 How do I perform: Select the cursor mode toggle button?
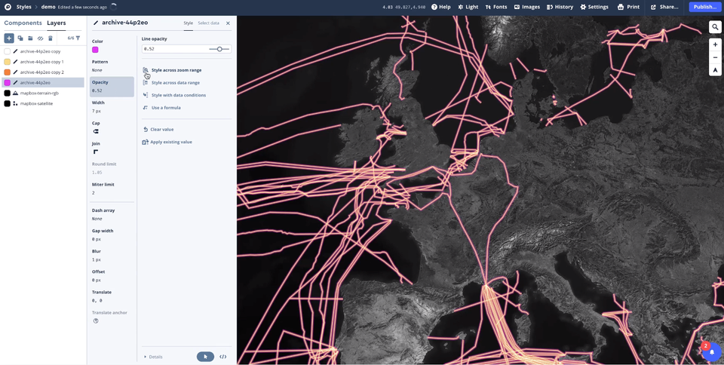coord(205,357)
